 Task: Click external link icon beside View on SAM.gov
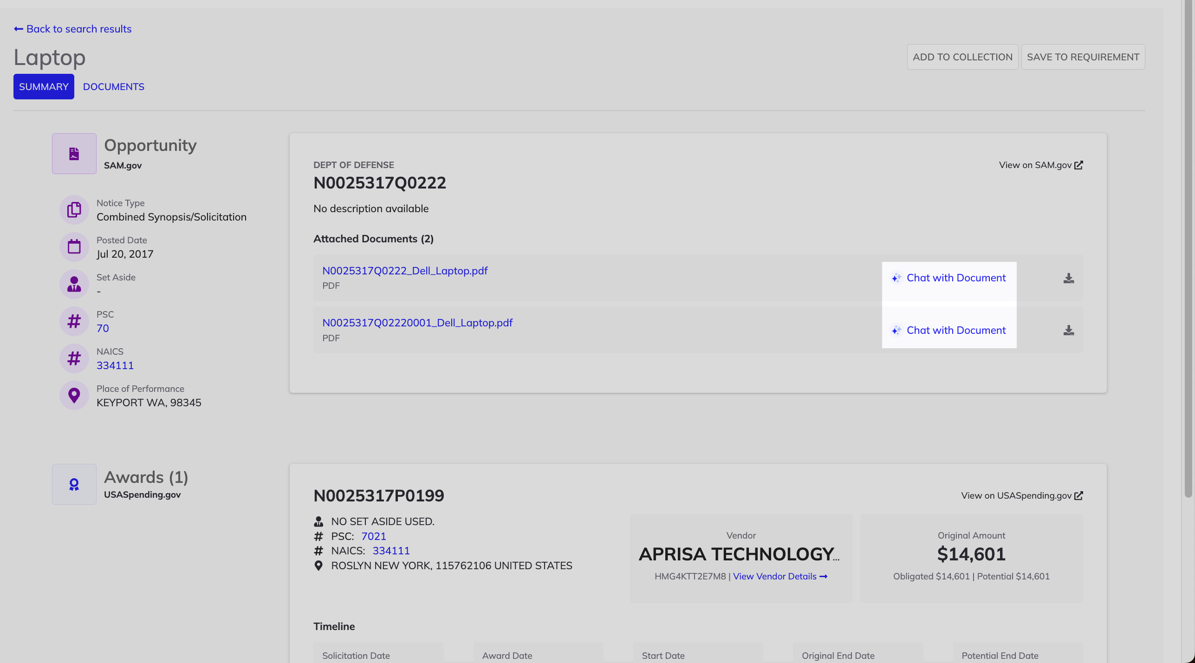click(1079, 165)
